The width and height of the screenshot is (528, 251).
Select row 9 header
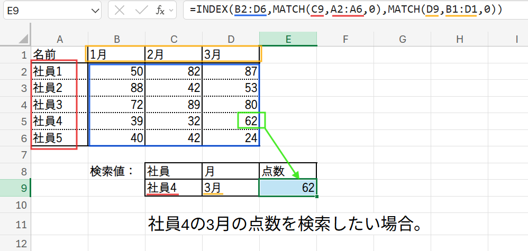(15, 188)
